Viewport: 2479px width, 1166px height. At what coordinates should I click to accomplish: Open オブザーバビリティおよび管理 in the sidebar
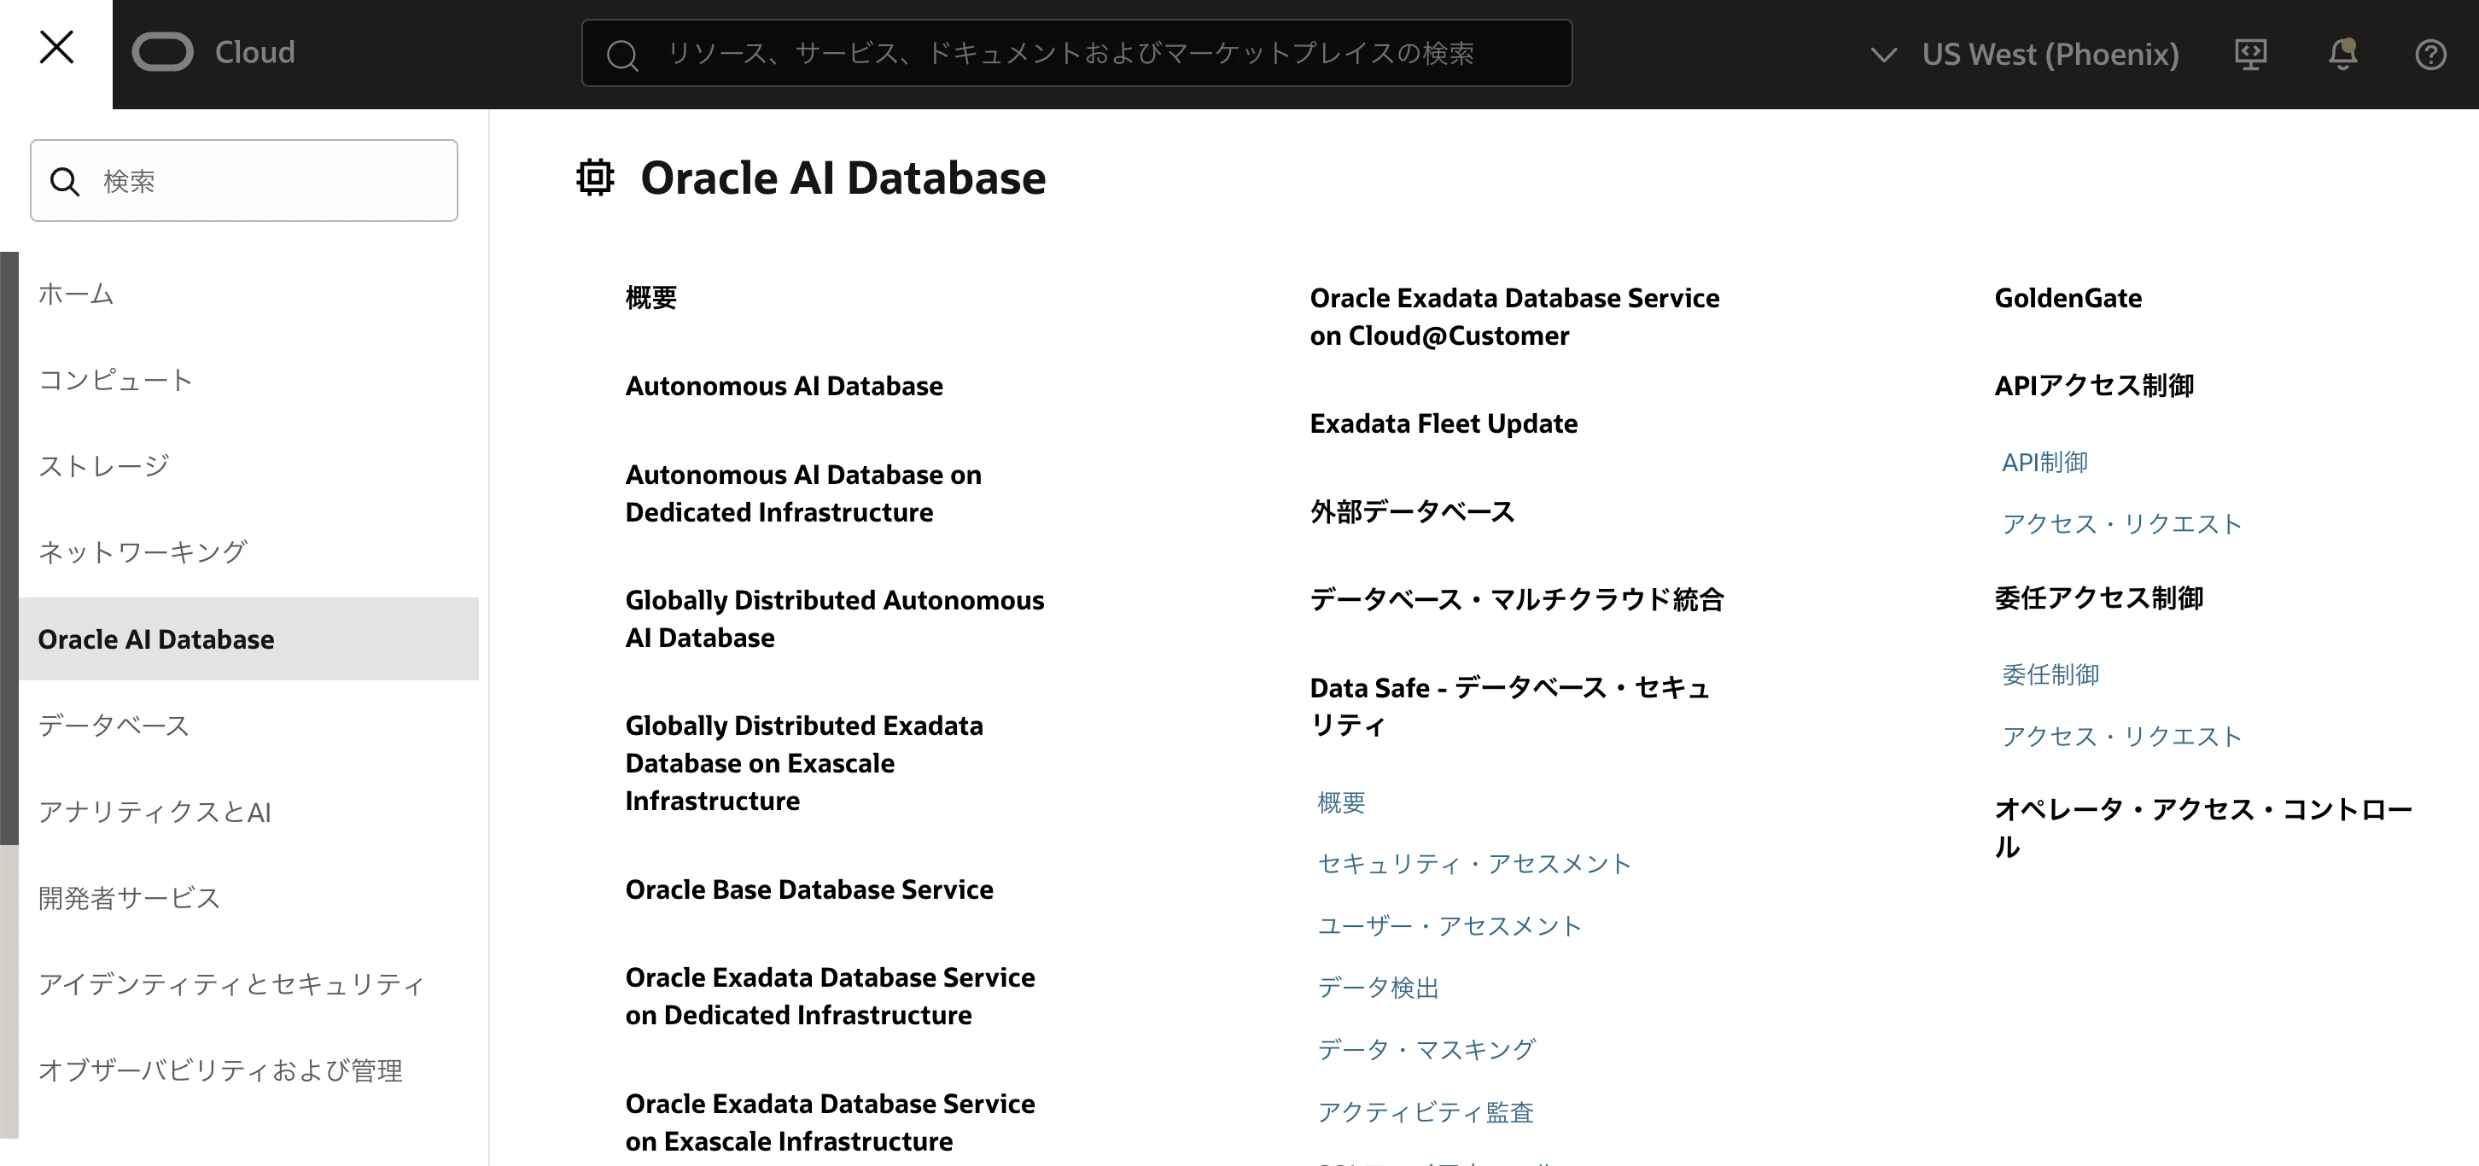[x=219, y=1070]
